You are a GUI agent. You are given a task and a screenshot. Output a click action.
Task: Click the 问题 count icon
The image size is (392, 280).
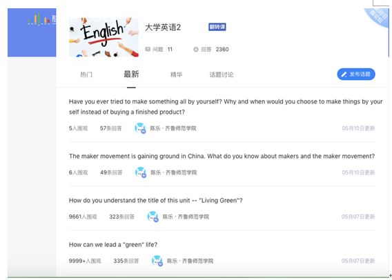[148, 49]
